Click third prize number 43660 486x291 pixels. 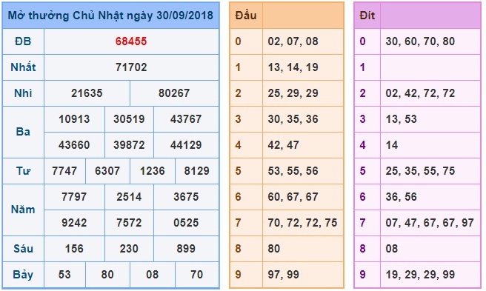[74, 144]
